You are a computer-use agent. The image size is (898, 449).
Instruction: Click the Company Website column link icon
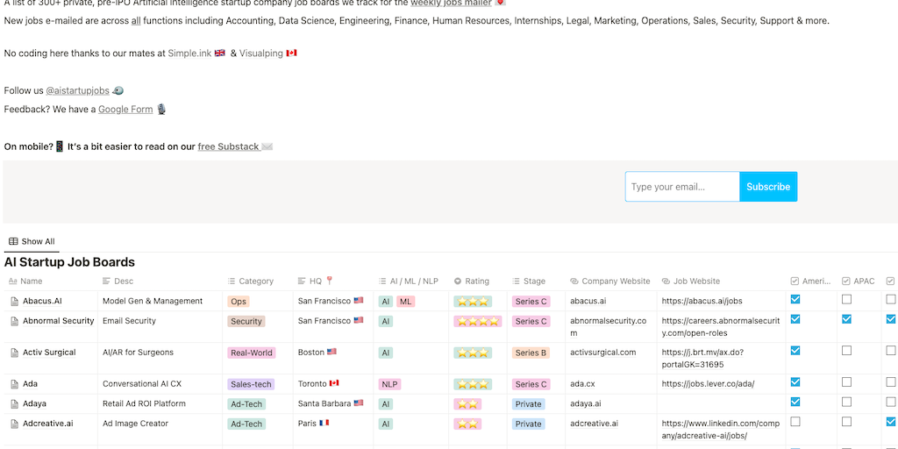pyautogui.click(x=574, y=282)
